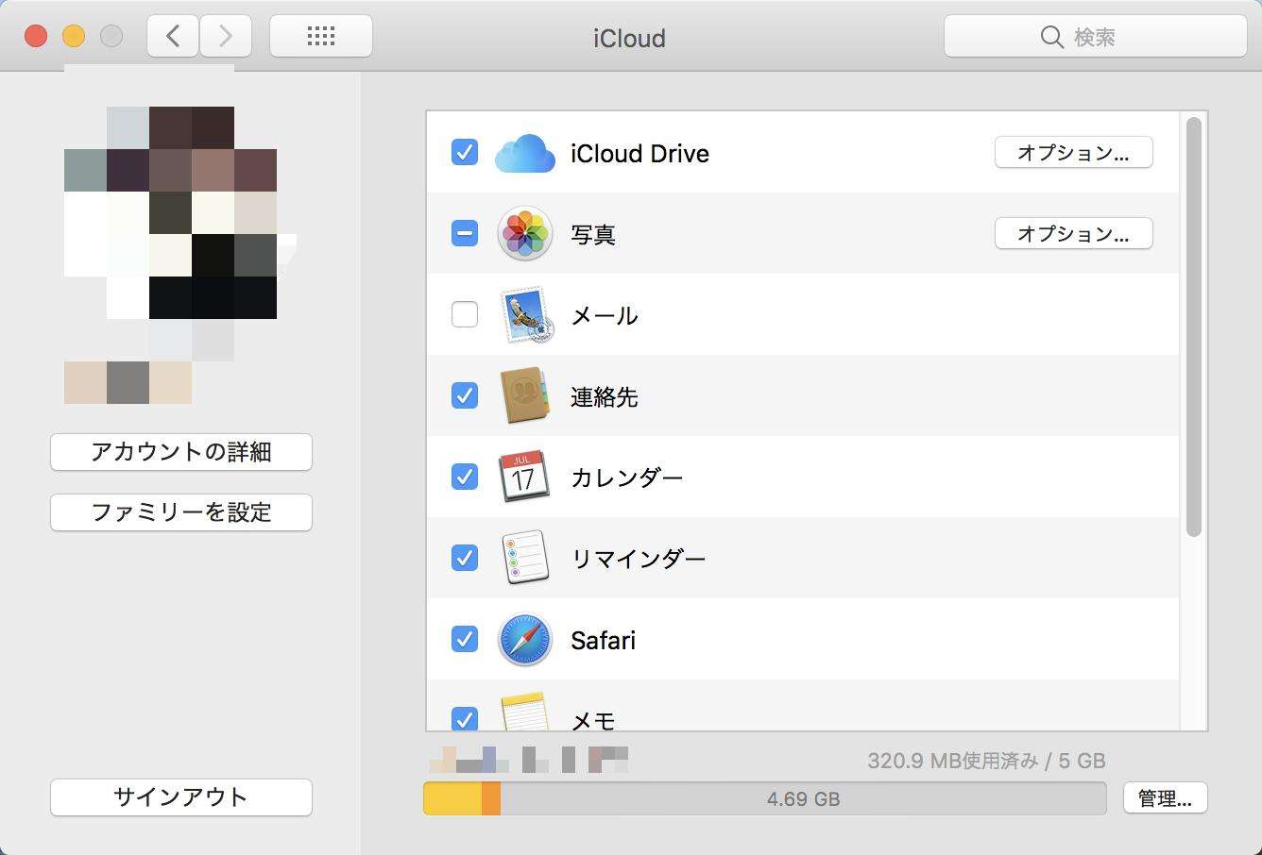Enable the メール sync checkbox
The image size is (1262, 855).
coord(464,314)
